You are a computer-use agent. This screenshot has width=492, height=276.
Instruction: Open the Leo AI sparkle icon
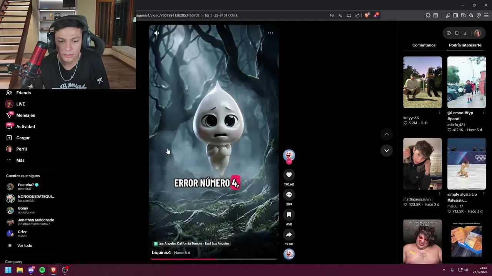[471, 15]
